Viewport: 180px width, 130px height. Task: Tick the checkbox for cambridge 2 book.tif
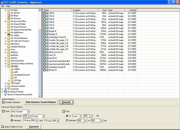click(44, 37)
